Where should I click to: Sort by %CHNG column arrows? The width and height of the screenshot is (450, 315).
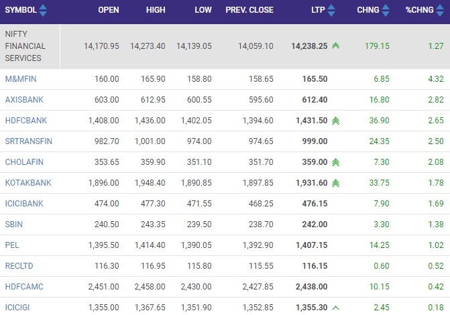coord(440,10)
